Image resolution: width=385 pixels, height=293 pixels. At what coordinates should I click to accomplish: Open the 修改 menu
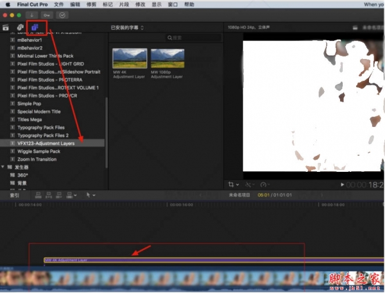click(139, 4)
